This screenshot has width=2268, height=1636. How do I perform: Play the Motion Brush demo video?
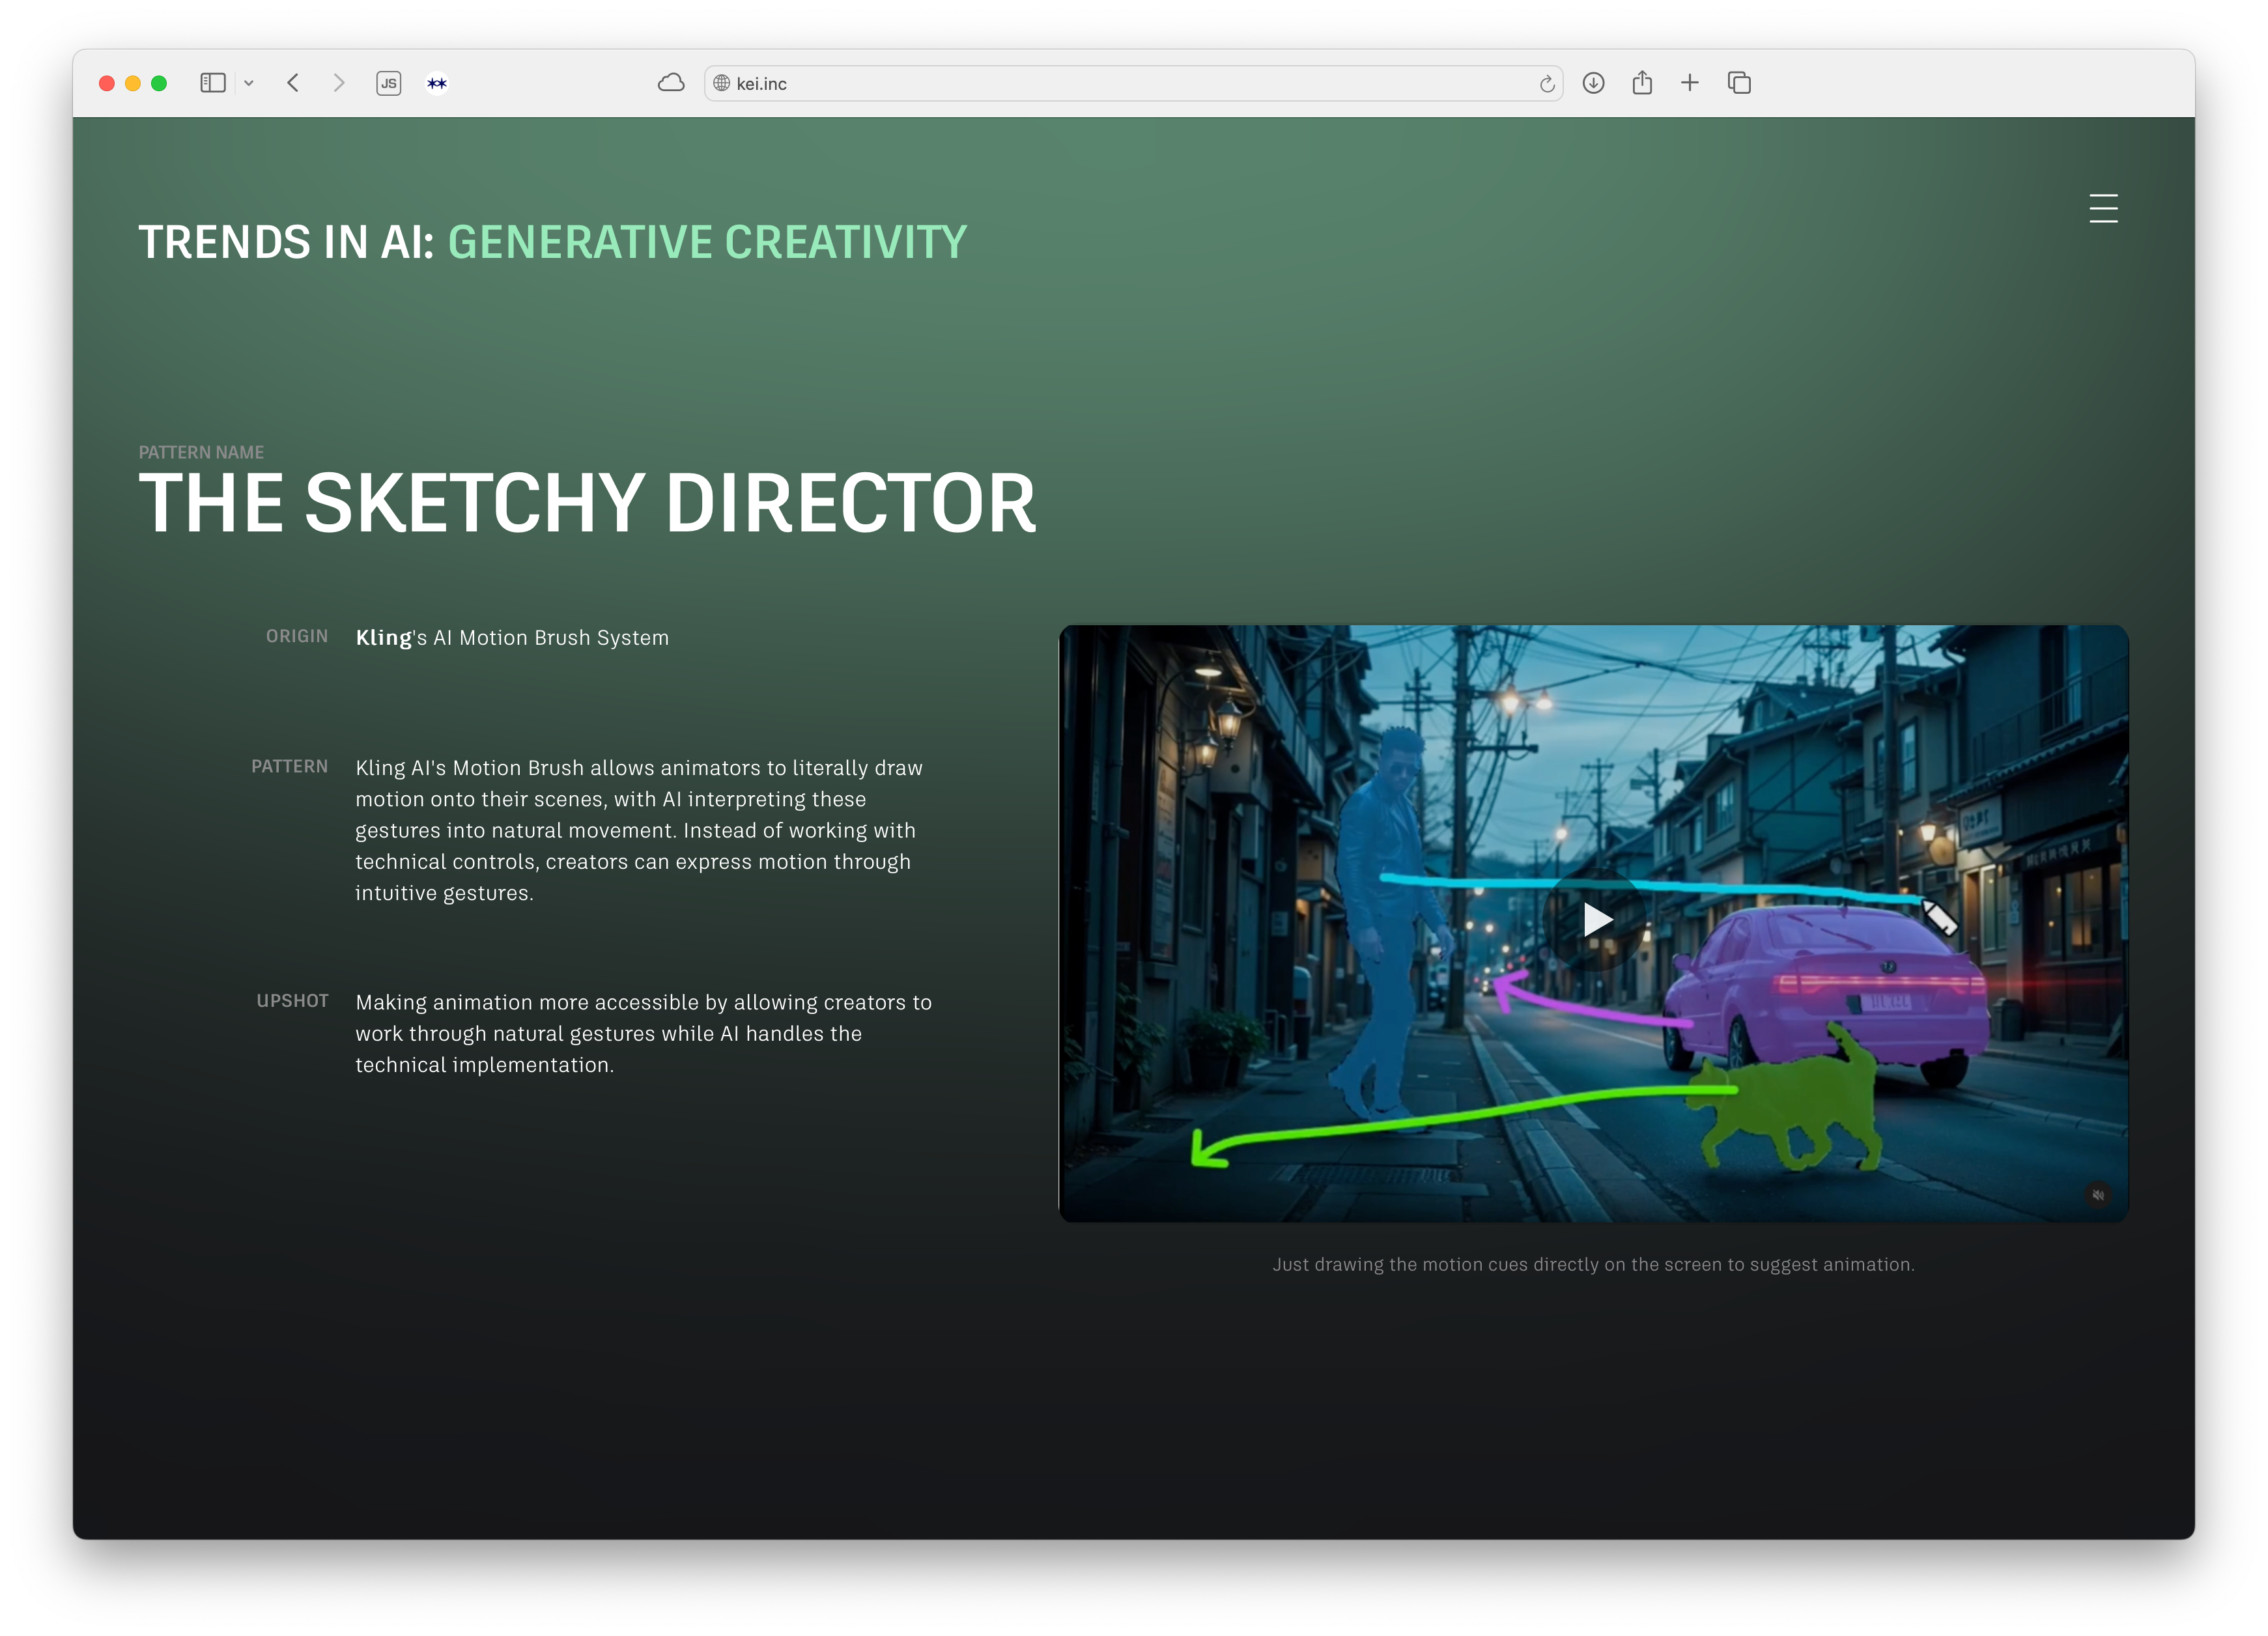click(1596, 919)
